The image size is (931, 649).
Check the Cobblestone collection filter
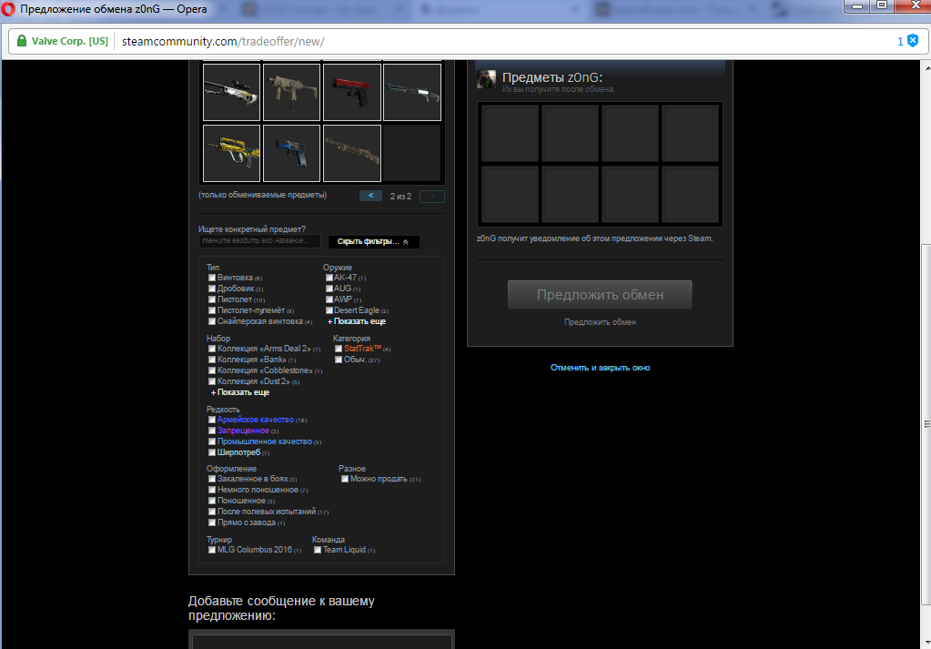tap(211, 370)
